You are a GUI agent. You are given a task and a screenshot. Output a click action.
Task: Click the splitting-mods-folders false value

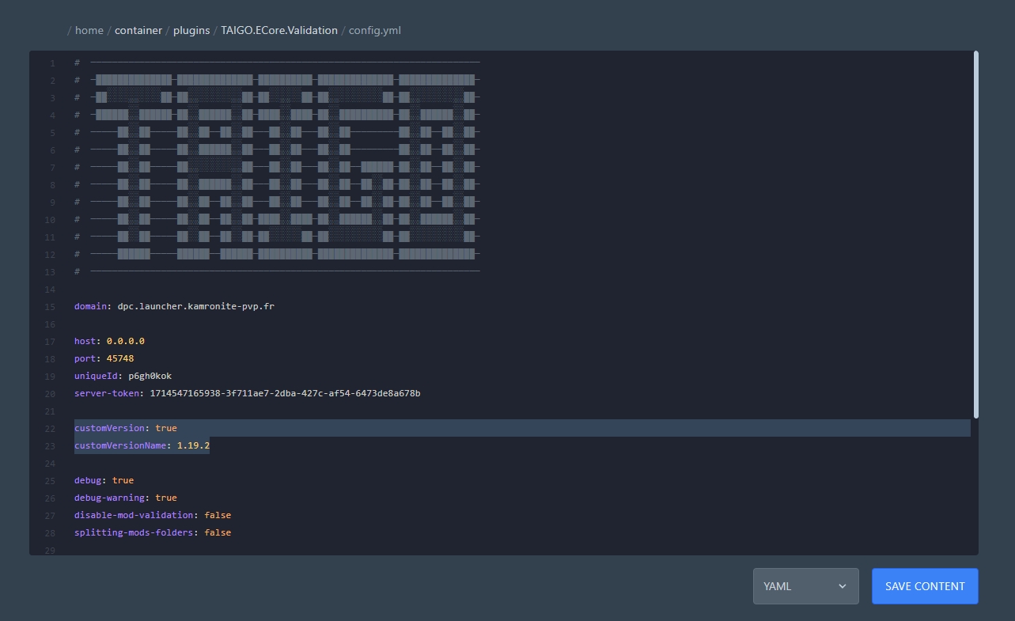pyautogui.click(x=218, y=532)
